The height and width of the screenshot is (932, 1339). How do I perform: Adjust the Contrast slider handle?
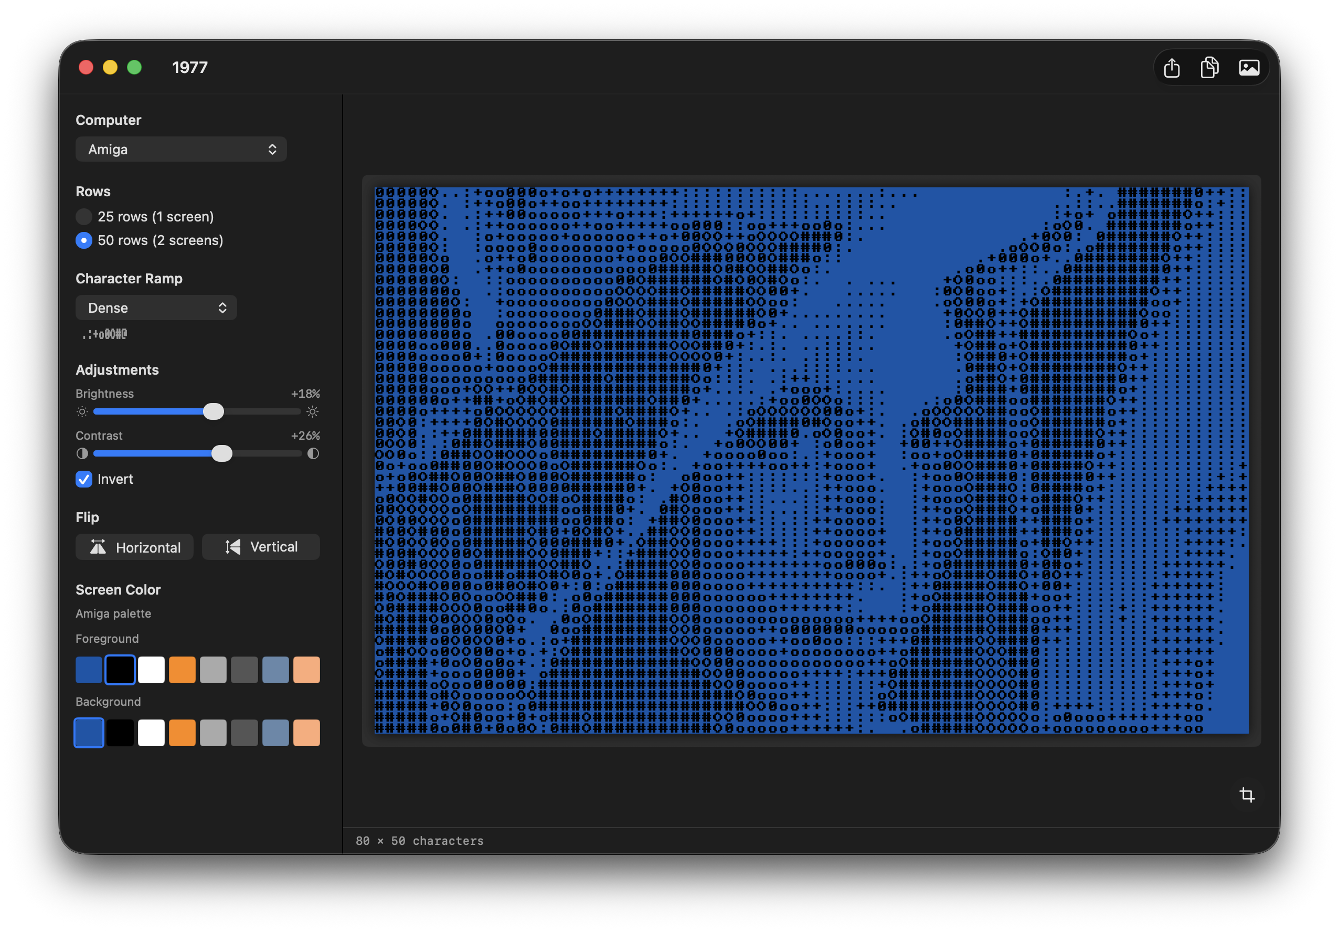point(221,454)
